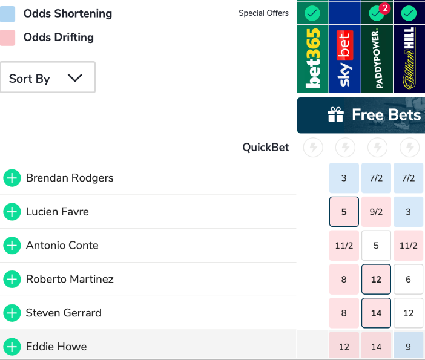Click the QuickBet lightning icon under Sky Bet
The image size is (425, 360).
click(x=345, y=147)
